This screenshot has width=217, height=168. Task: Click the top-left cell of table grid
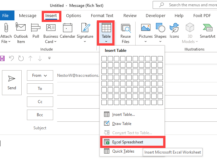pyautogui.click(x=104, y=59)
